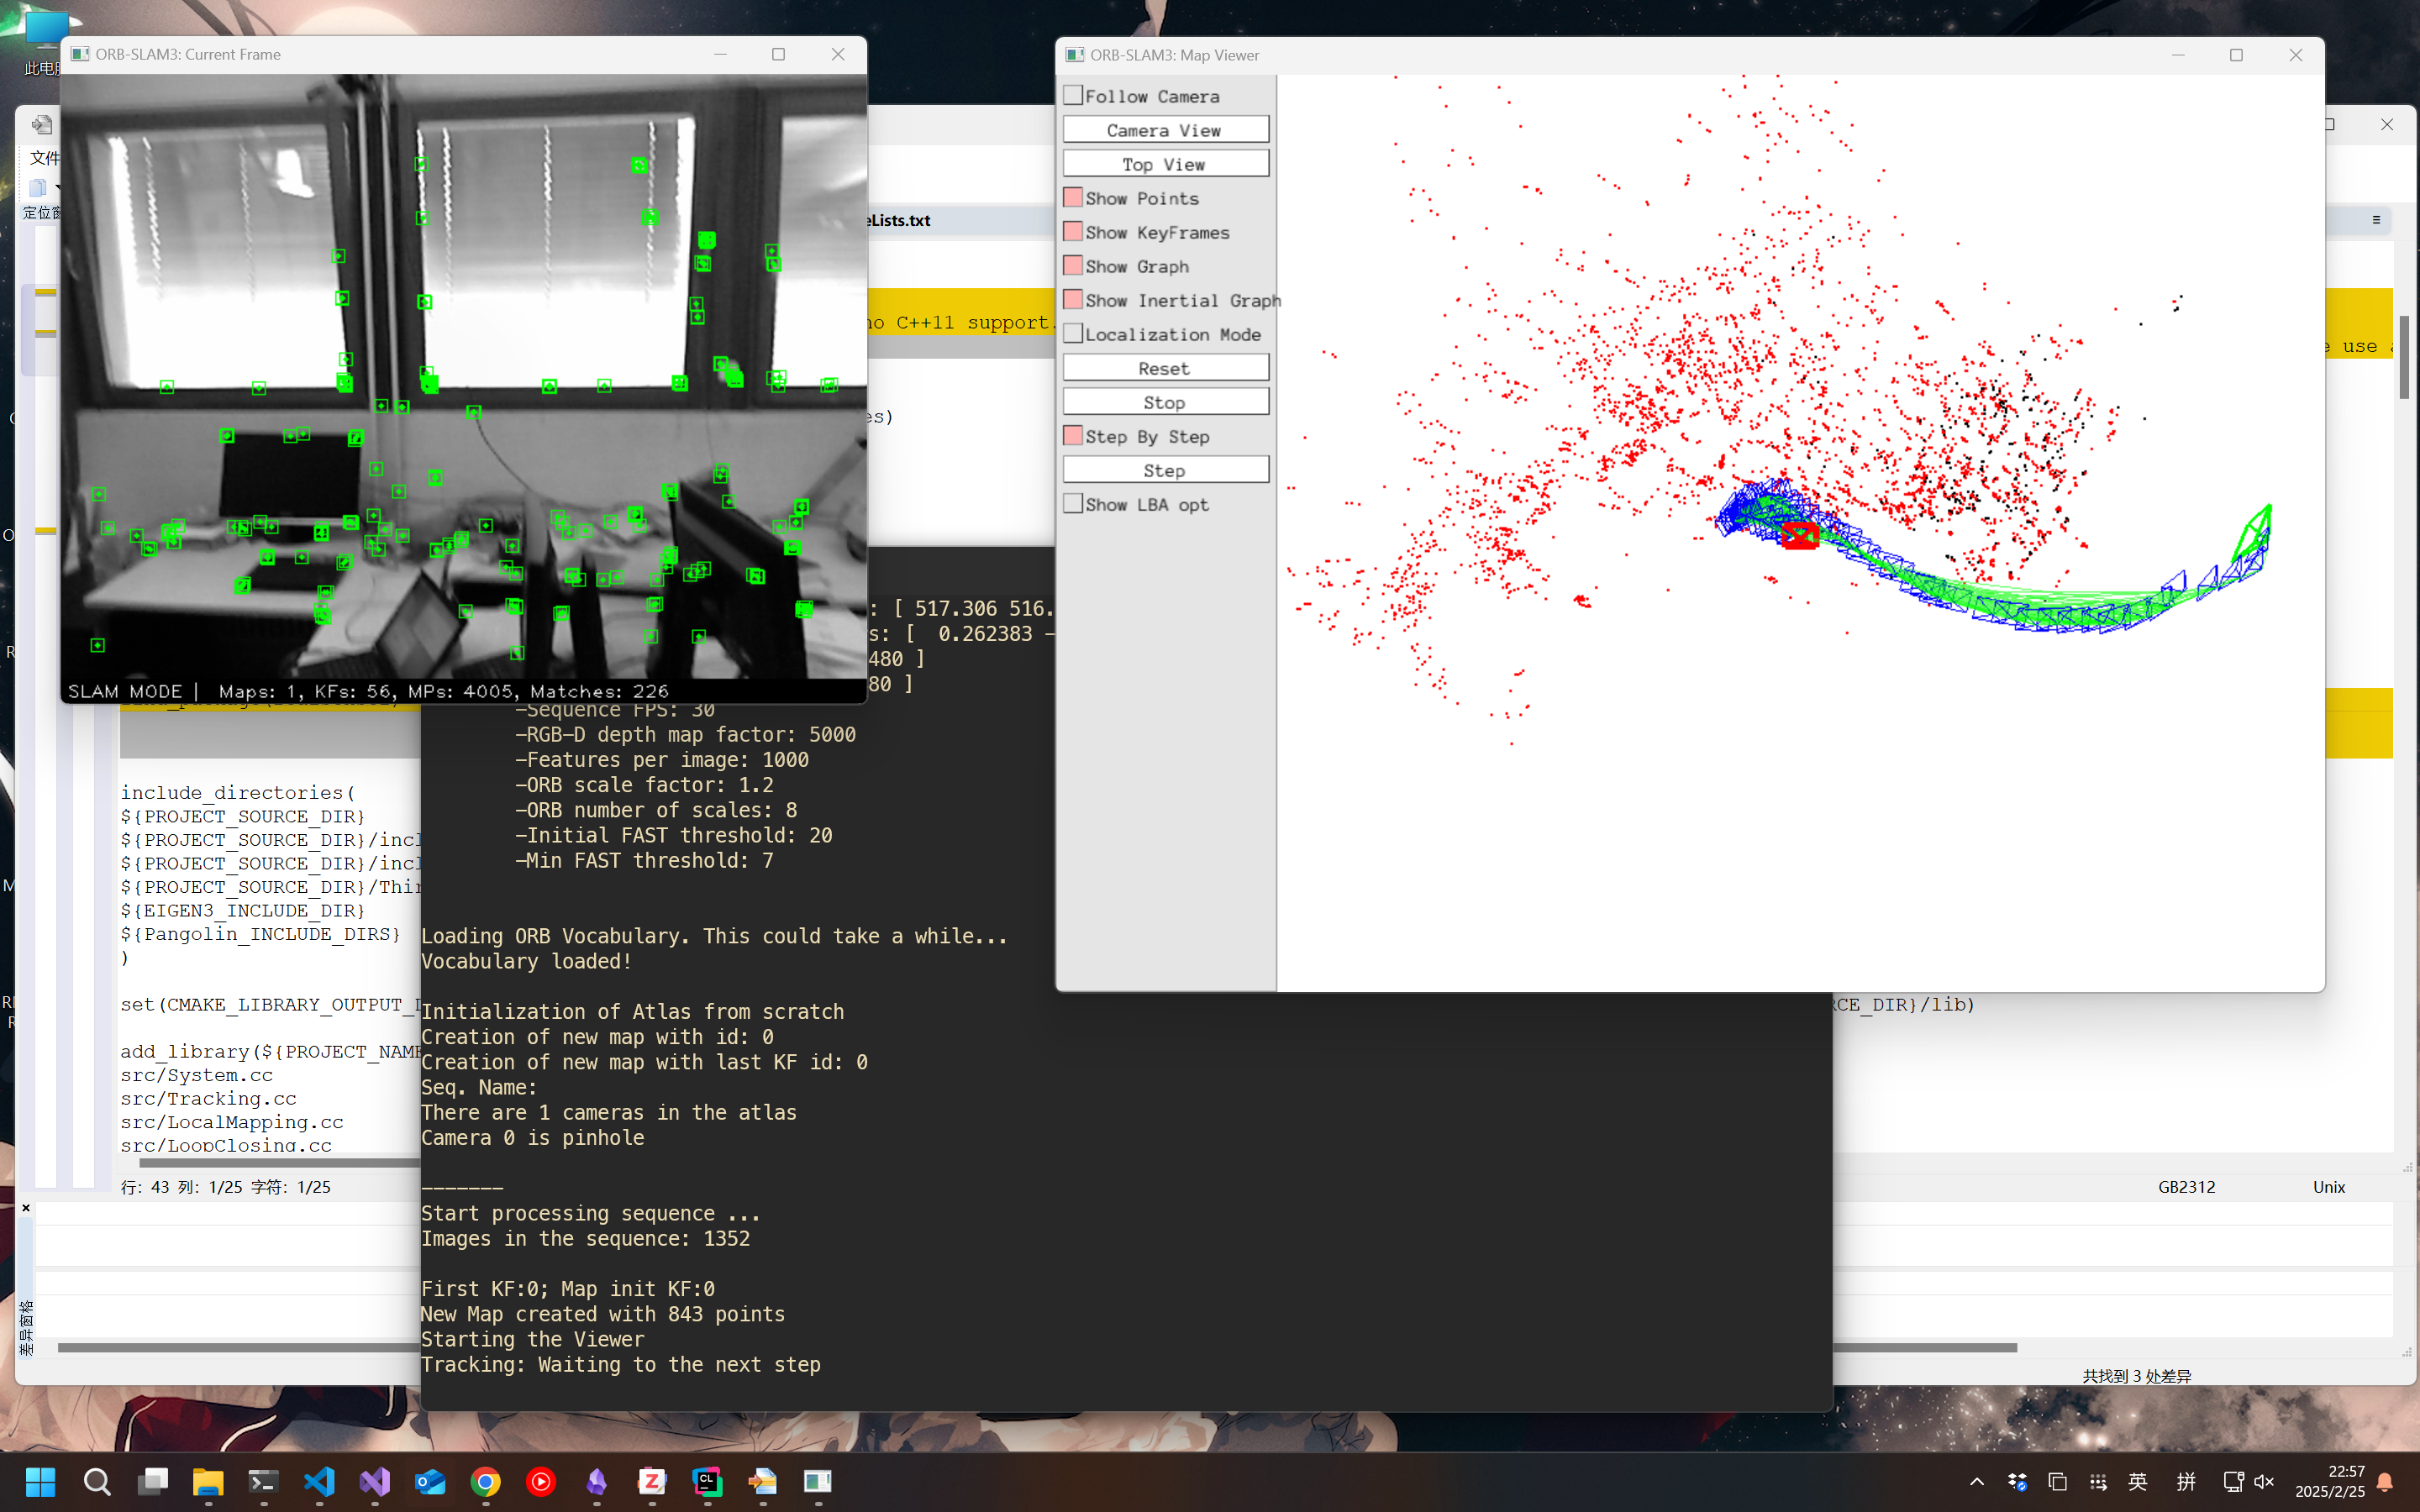This screenshot has height=1512, width=2420.
Task: Enable the Follow Camera checkbox
Action: pyautogui.click(x=1073, y=96)
